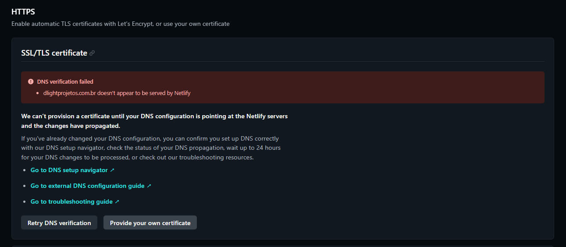
Task: Click the external arrow after DNS configuration guide
Action: coord(149,186)
